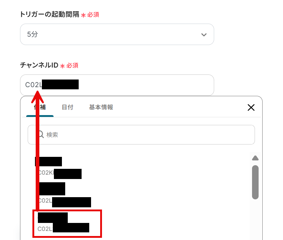Click the magnifier search icon
The height and width of the screenshot is (240, 283).
tap(41, 134)
